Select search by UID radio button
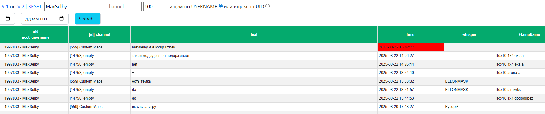This screenshot has height=114, width=545. pos(267,6)
